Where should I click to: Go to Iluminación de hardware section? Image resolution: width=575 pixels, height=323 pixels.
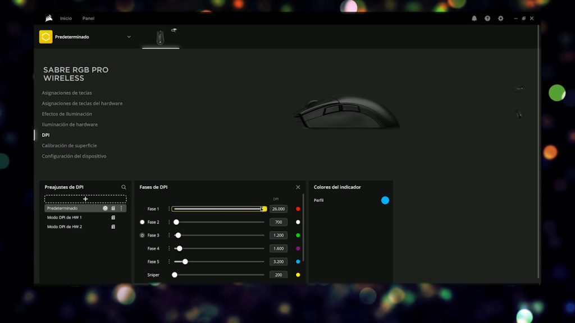pos(70,124)
